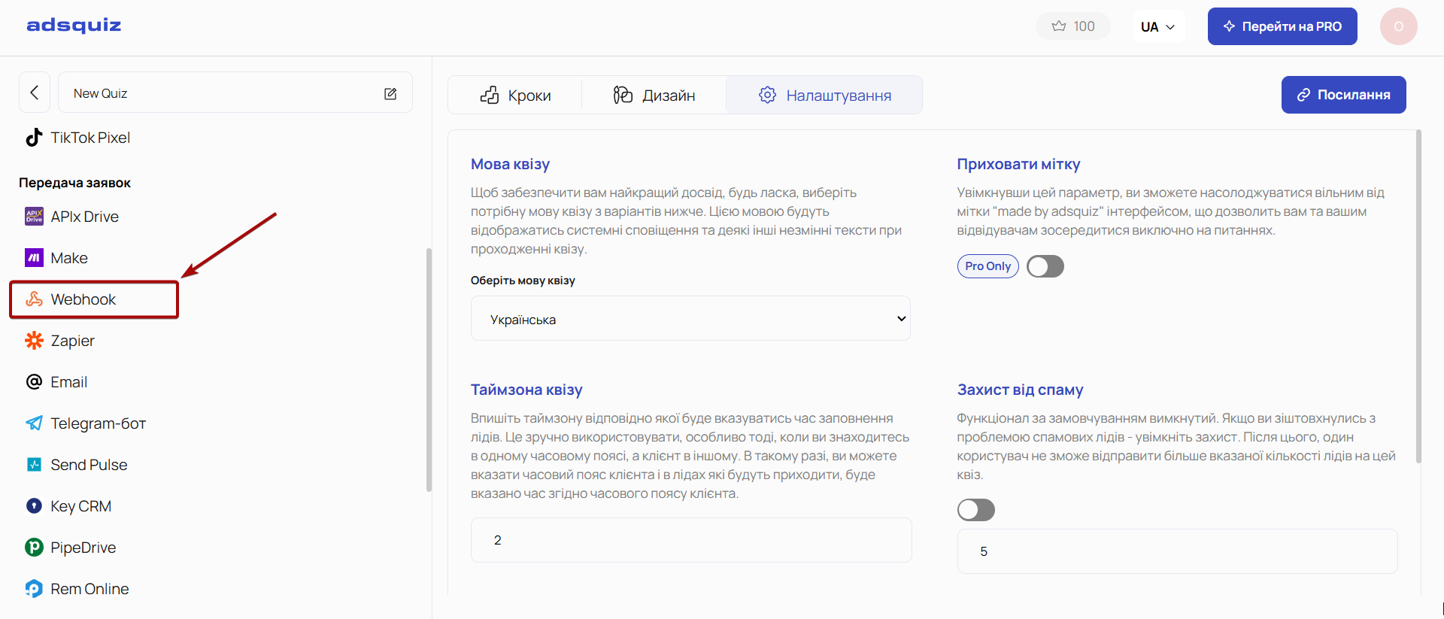Click the Перейти на PRO button
1444x619 pixels.
tap(1282, 26)
